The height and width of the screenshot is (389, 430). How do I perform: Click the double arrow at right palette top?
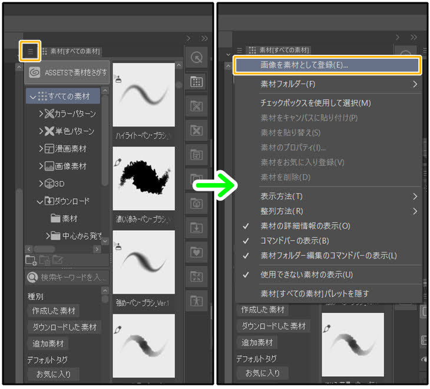tap(414, 37)
